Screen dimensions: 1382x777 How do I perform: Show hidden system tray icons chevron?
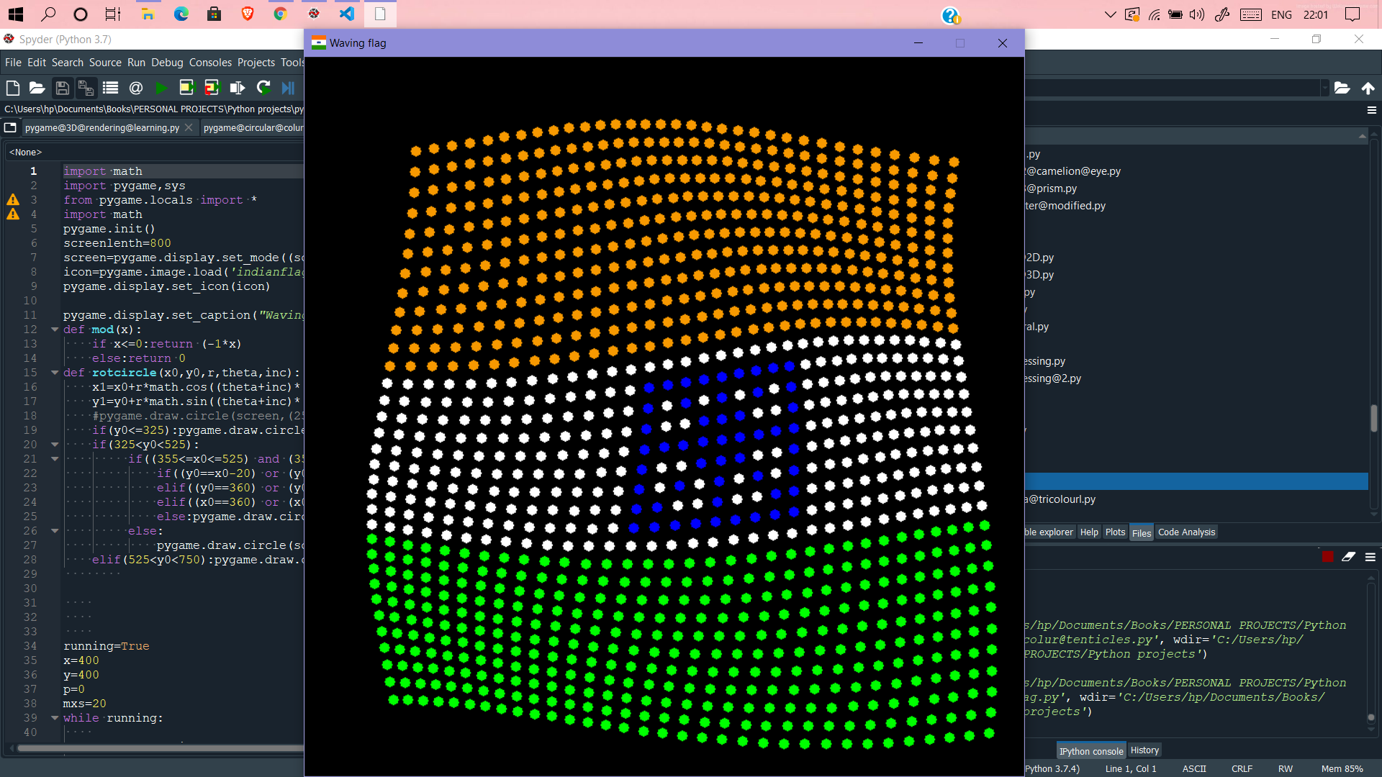(x=1110, y=14)
